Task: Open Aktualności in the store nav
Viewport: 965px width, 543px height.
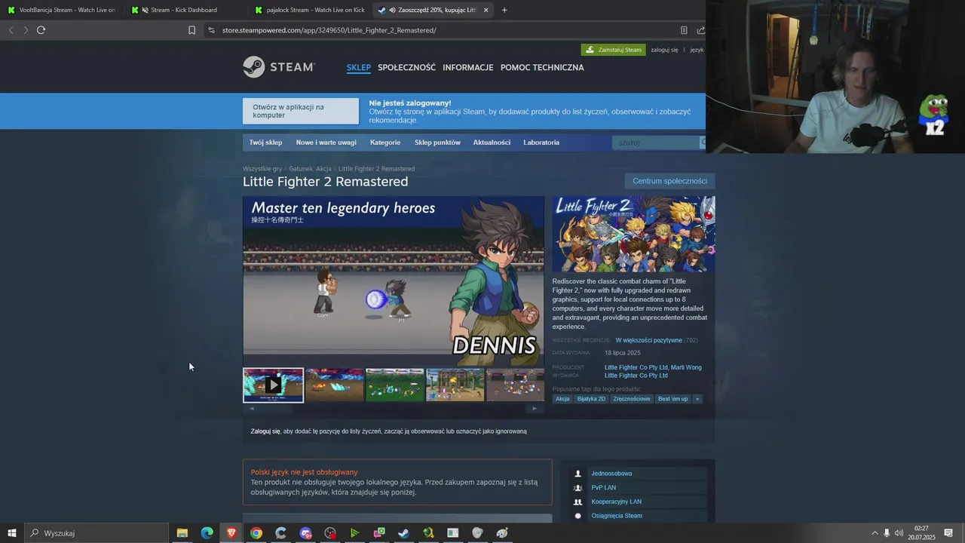Action: (492, 143)
